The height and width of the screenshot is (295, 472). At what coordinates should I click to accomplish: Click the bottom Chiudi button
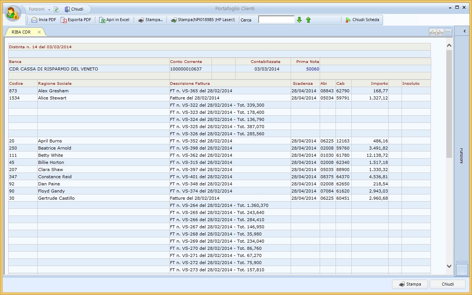[447, 284]
